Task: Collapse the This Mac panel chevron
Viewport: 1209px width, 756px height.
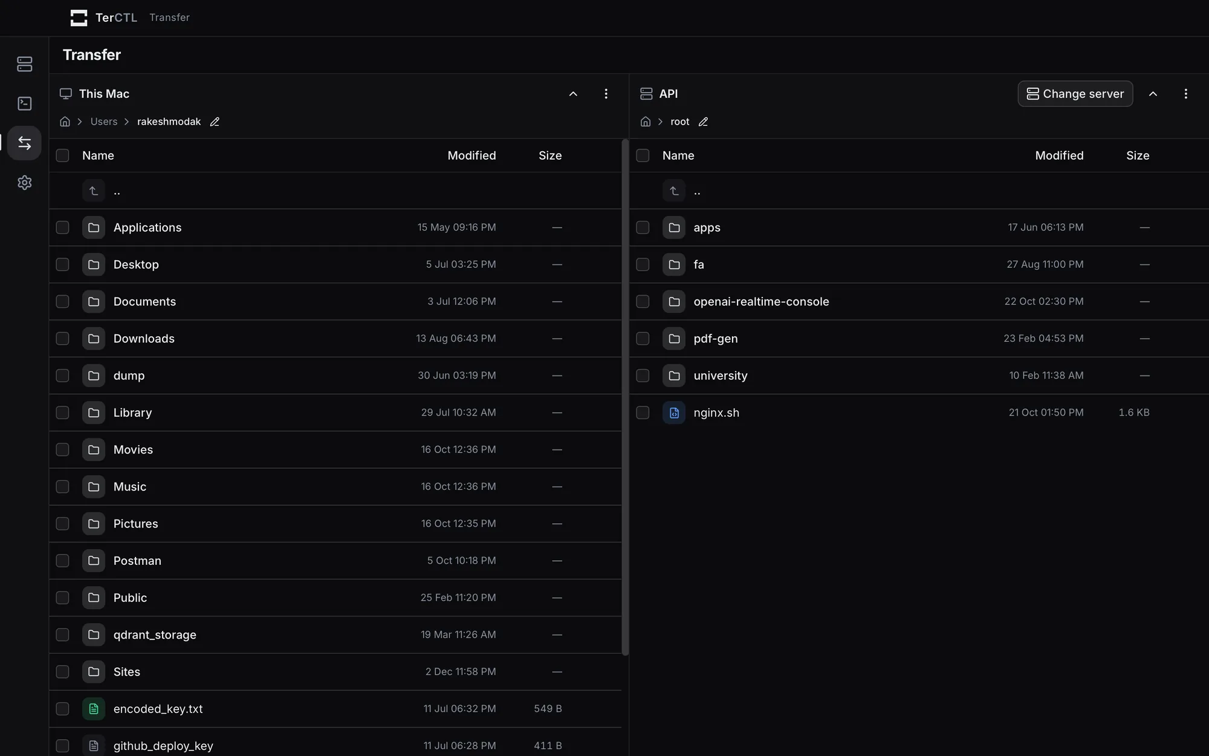Action: point(573,94)
